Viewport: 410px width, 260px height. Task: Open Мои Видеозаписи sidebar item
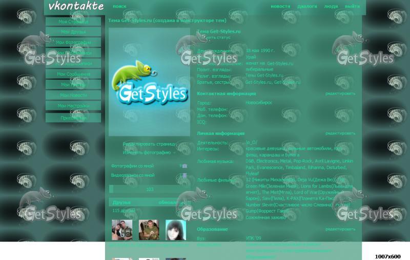pos(73,53)
